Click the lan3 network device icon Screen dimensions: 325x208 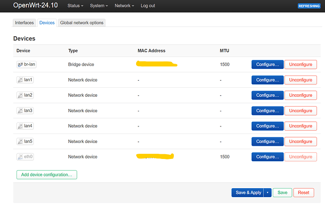tap(20, 111)
